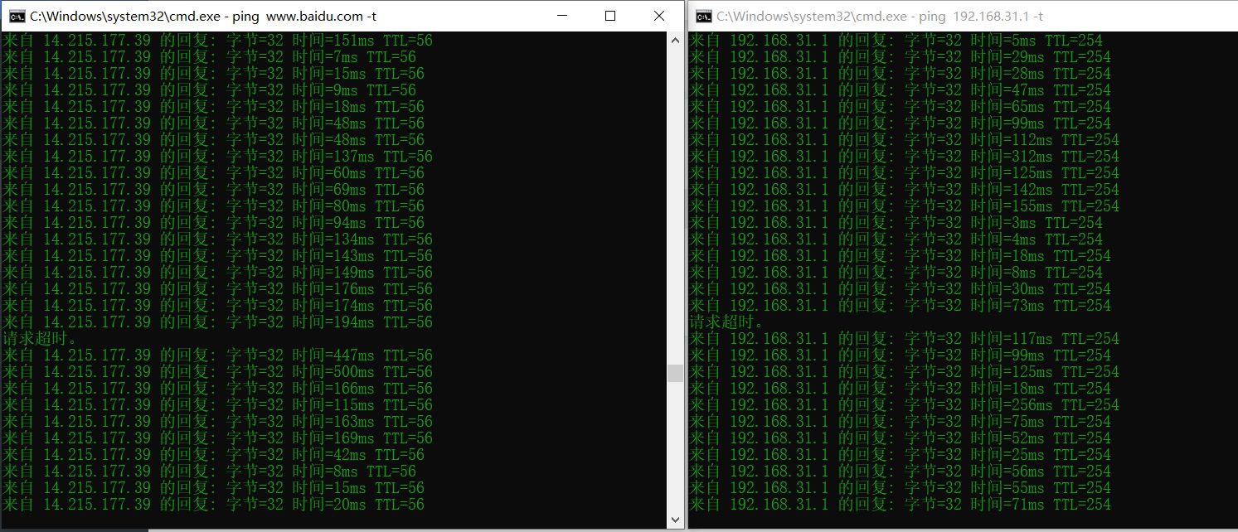Click baidu reply line with 时间=94ms

213,223
